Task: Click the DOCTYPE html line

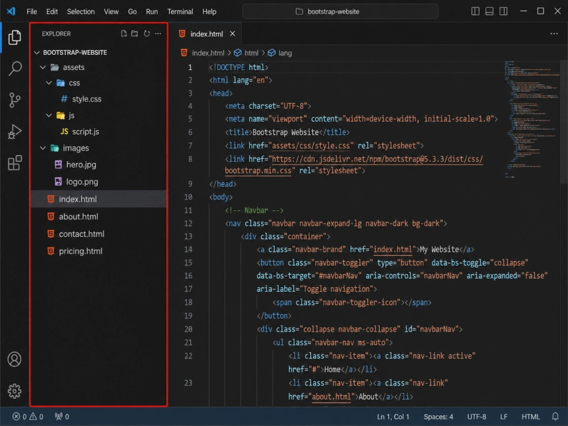Action: click(238, 67)
